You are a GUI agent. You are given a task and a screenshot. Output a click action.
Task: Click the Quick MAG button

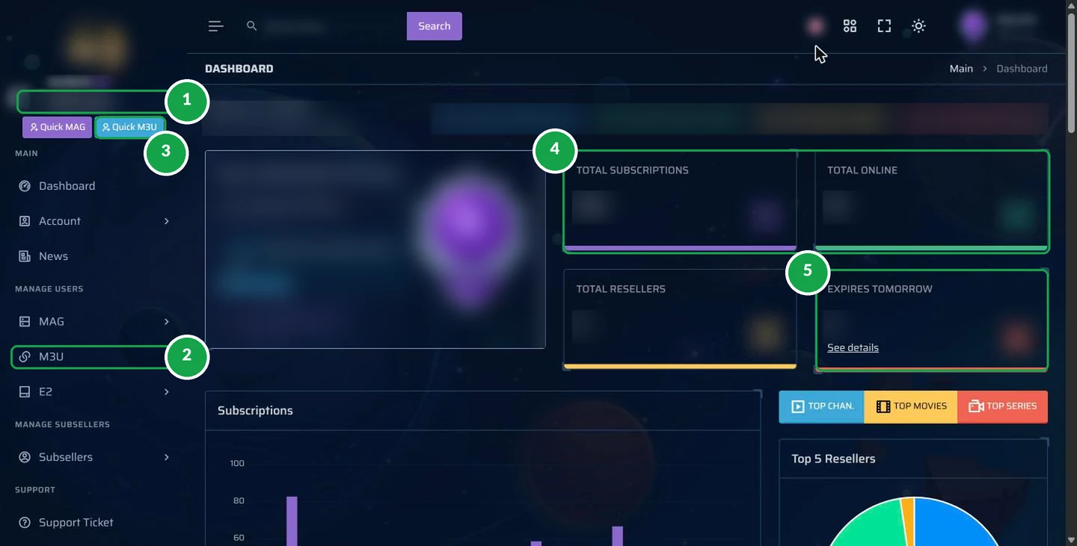click(58, 127)
